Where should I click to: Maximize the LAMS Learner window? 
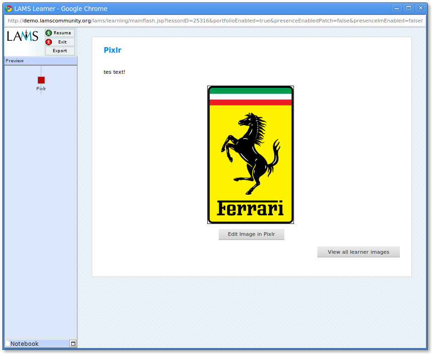click(x=408, y=8)
